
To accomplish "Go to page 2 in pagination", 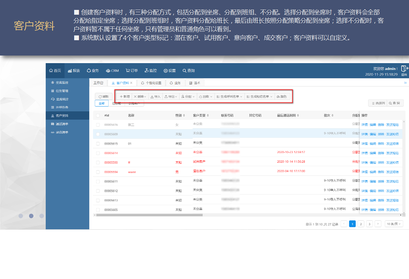I will click(x=361, y=224).
